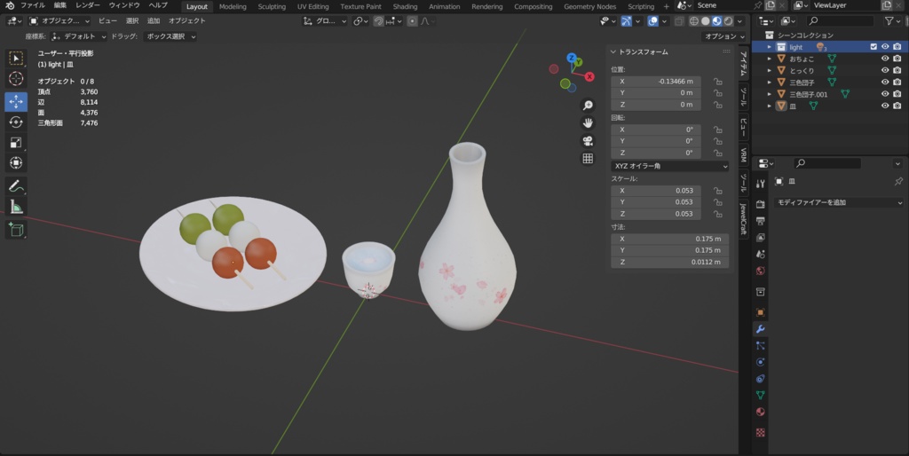The image size is (909, 456).
Task: Open the 追加 menu in viewport header
Action: pos(153,21)
